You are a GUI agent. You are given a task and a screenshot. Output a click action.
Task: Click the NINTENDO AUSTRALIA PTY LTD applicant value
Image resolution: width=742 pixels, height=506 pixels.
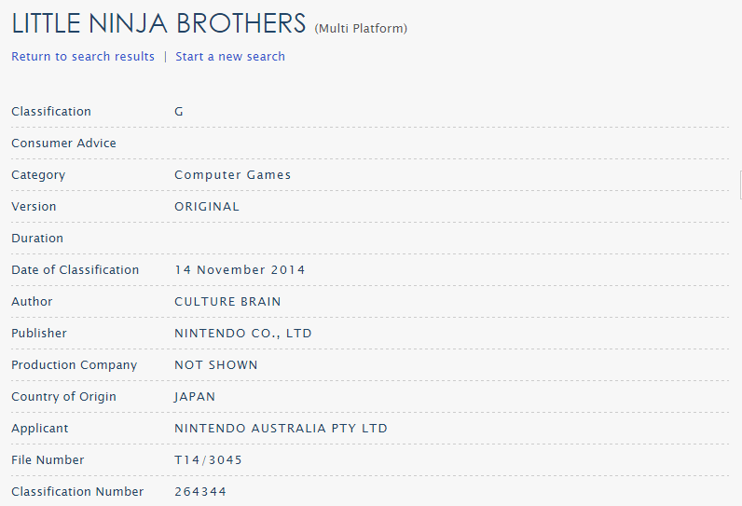tap(281, 429)
